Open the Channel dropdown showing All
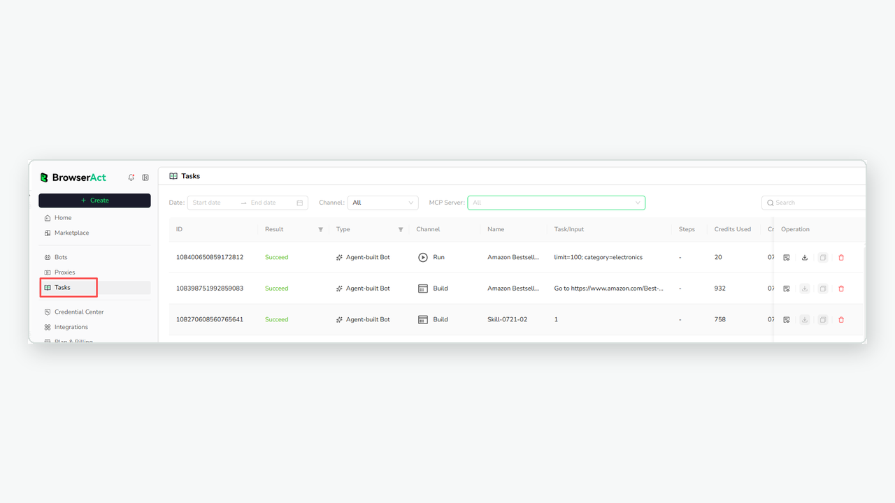Screen dimensions: 895x503 (383, 203)
